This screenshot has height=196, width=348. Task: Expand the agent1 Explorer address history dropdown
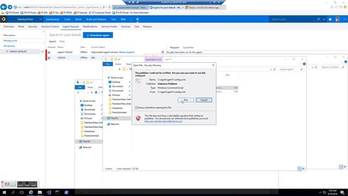271,69
